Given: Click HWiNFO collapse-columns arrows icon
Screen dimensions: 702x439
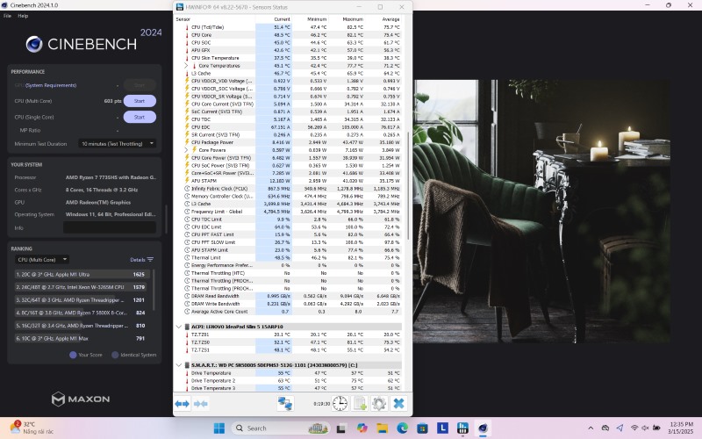Looking at the screenshot, I should (x=201, y=404).
